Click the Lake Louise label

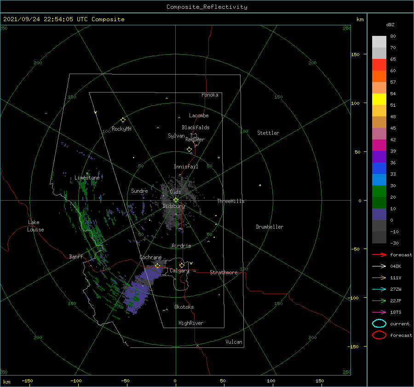point(35,226)
